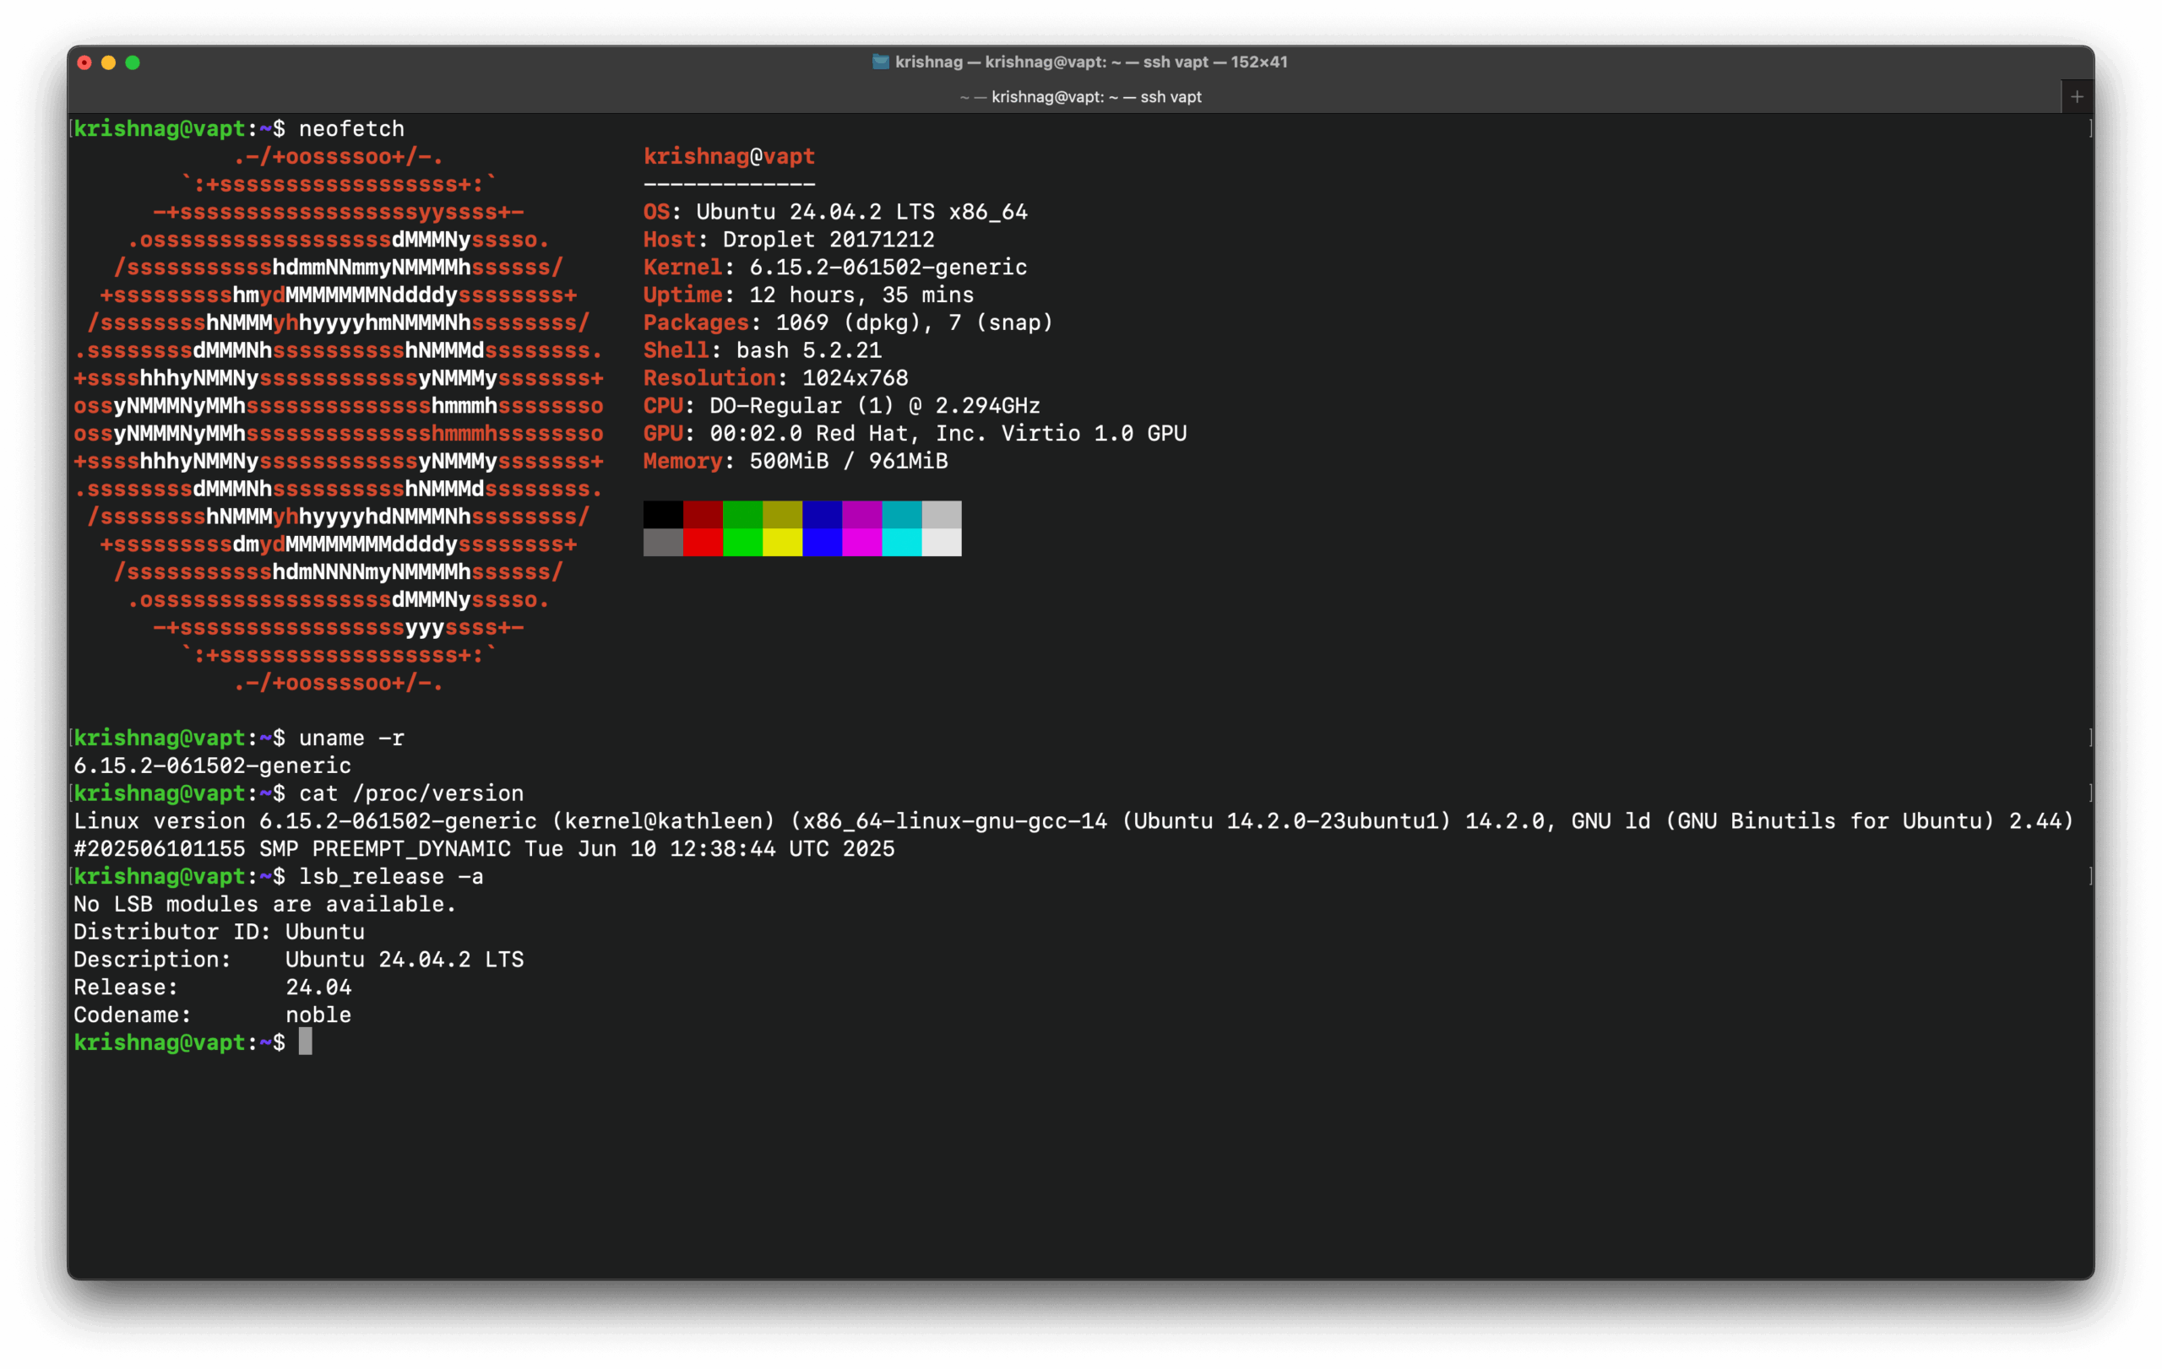
Task: Click the 'Description: Ubuntu 24.04.2 LTS' line
Action: pos(299,960)
